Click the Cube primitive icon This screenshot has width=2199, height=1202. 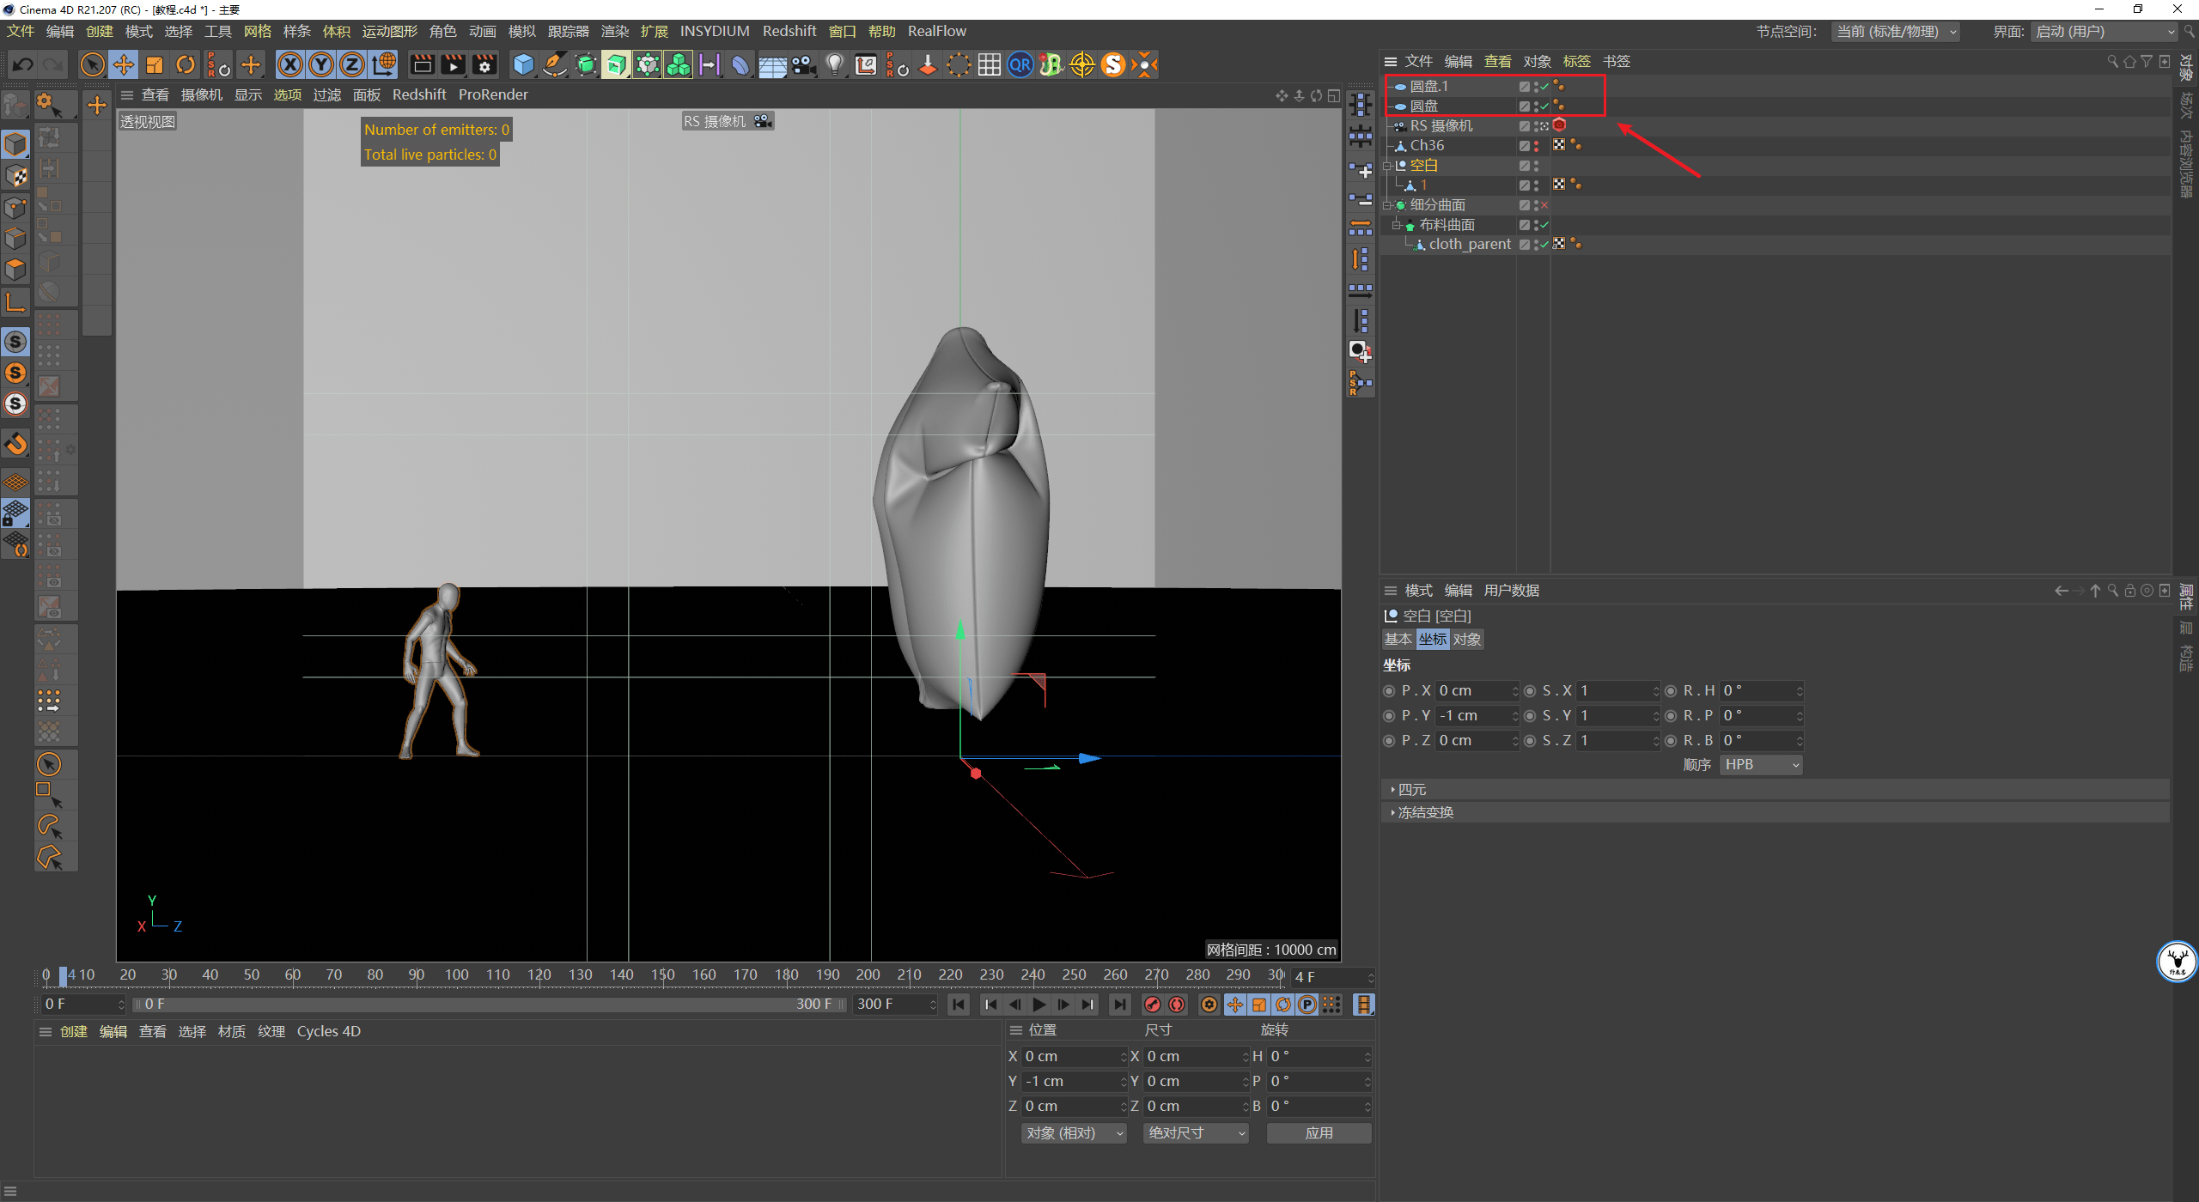click(523, 65)
